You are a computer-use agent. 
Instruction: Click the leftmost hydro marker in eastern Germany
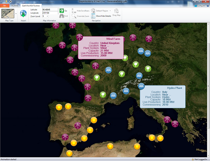[x=141, y=51]
